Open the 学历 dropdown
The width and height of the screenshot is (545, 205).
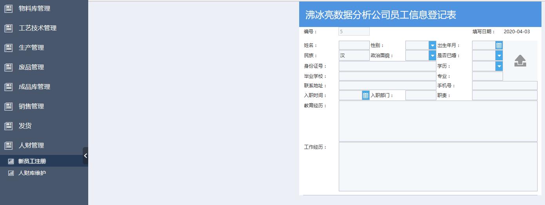[x=499, y=66]
